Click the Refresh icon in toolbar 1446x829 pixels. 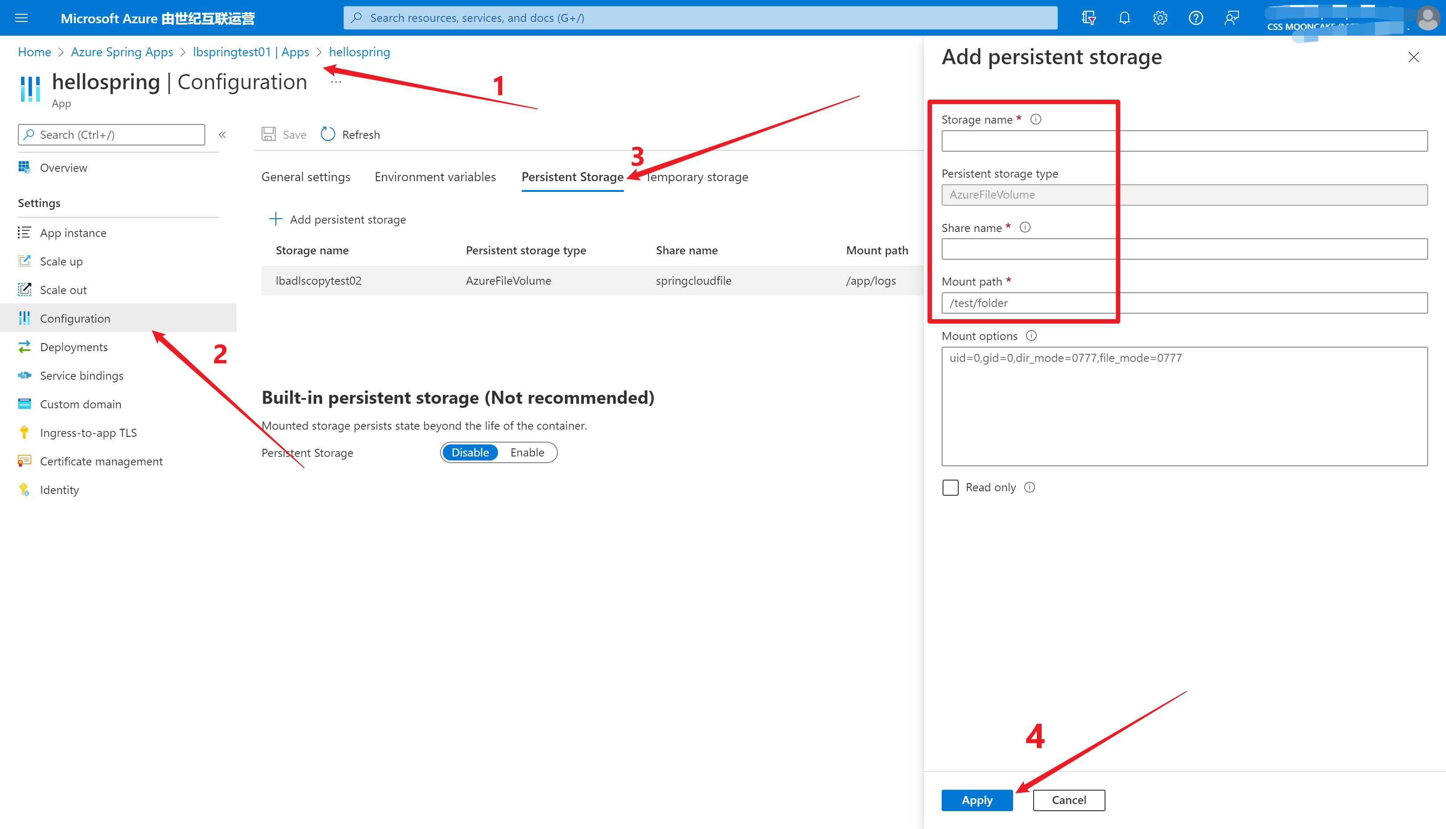pyautogui.click(x=328, y=134)
